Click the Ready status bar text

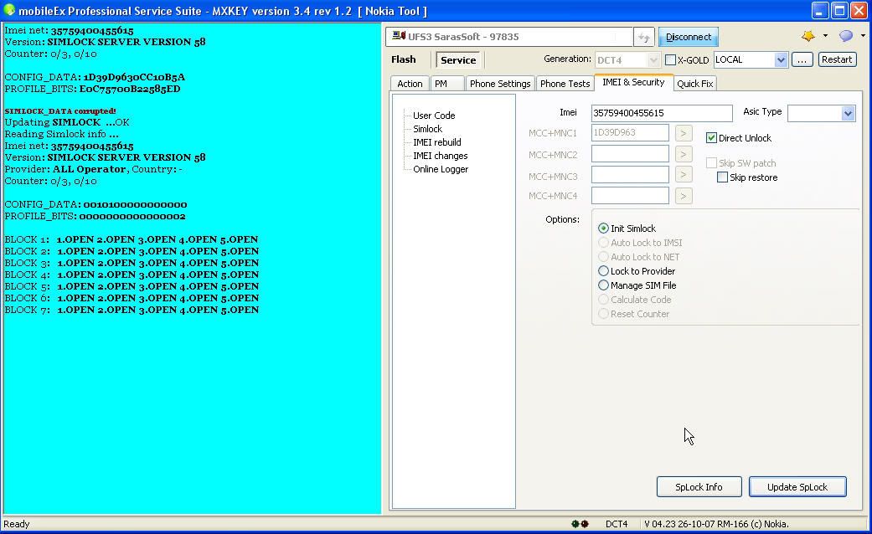click(17, 523)
